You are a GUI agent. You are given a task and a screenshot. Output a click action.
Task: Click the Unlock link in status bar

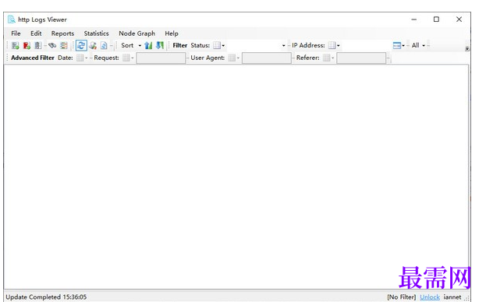[430, 297]
